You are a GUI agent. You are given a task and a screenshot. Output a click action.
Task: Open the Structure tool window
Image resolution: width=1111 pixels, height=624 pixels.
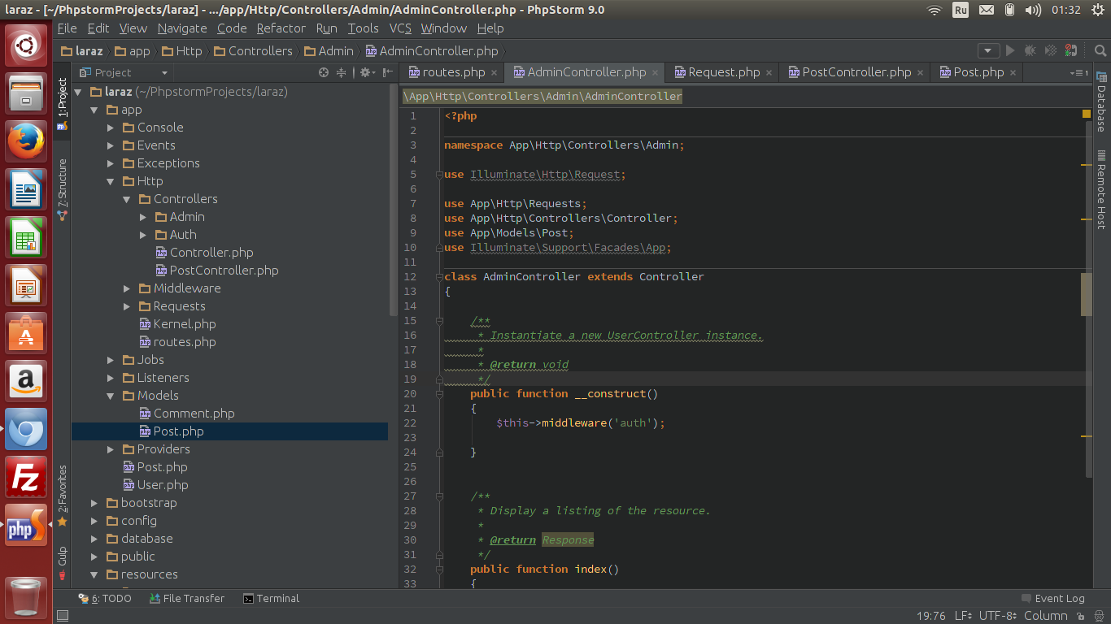coord(62,189)
